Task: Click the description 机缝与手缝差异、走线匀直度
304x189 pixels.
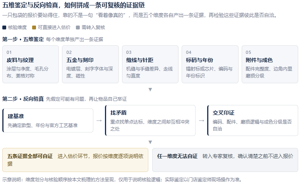Action: (x=149, y=72)
